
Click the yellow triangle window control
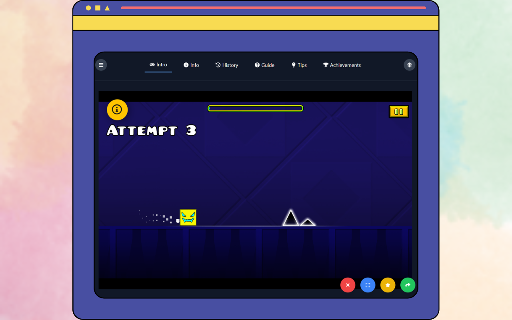point(107,8)
